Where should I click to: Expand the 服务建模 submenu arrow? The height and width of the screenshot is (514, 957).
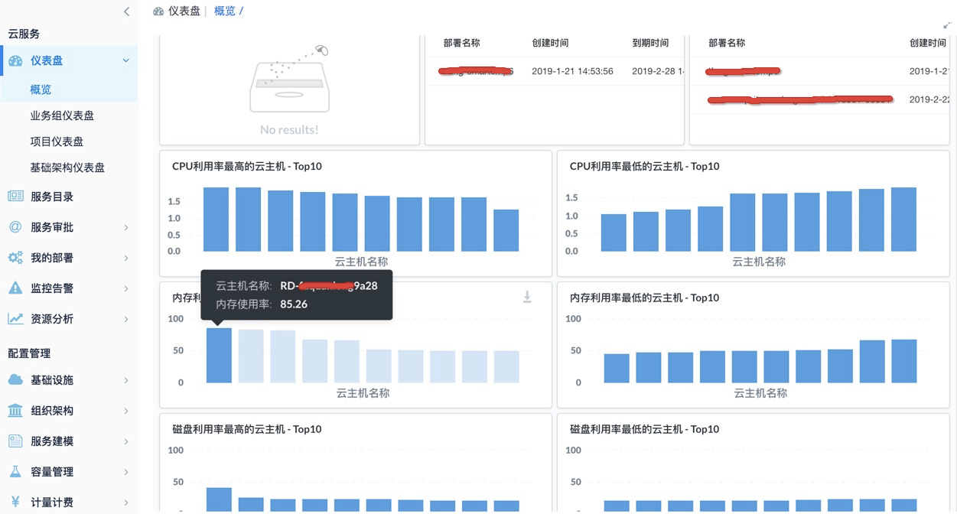coord(126,441)
